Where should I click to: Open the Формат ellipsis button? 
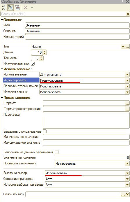pyautogui.click(x=127, y=103)
